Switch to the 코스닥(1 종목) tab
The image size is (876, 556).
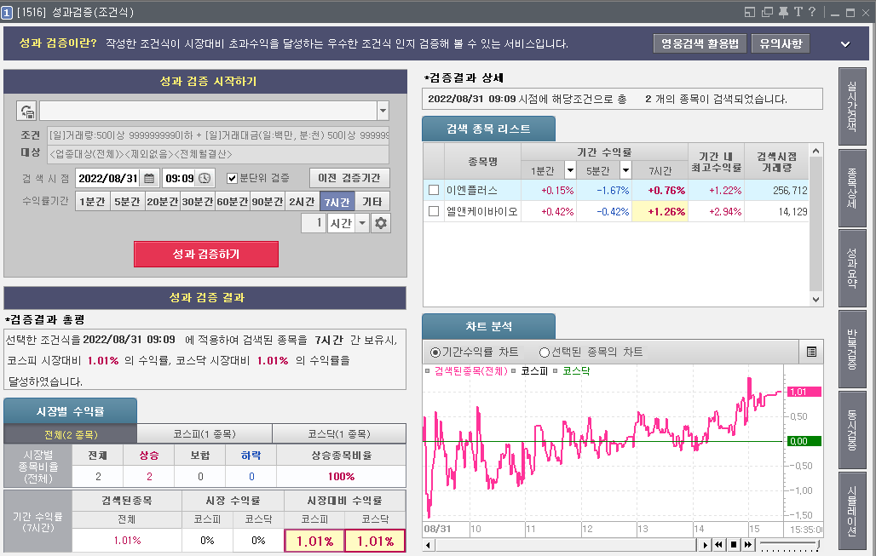[339, 434]
